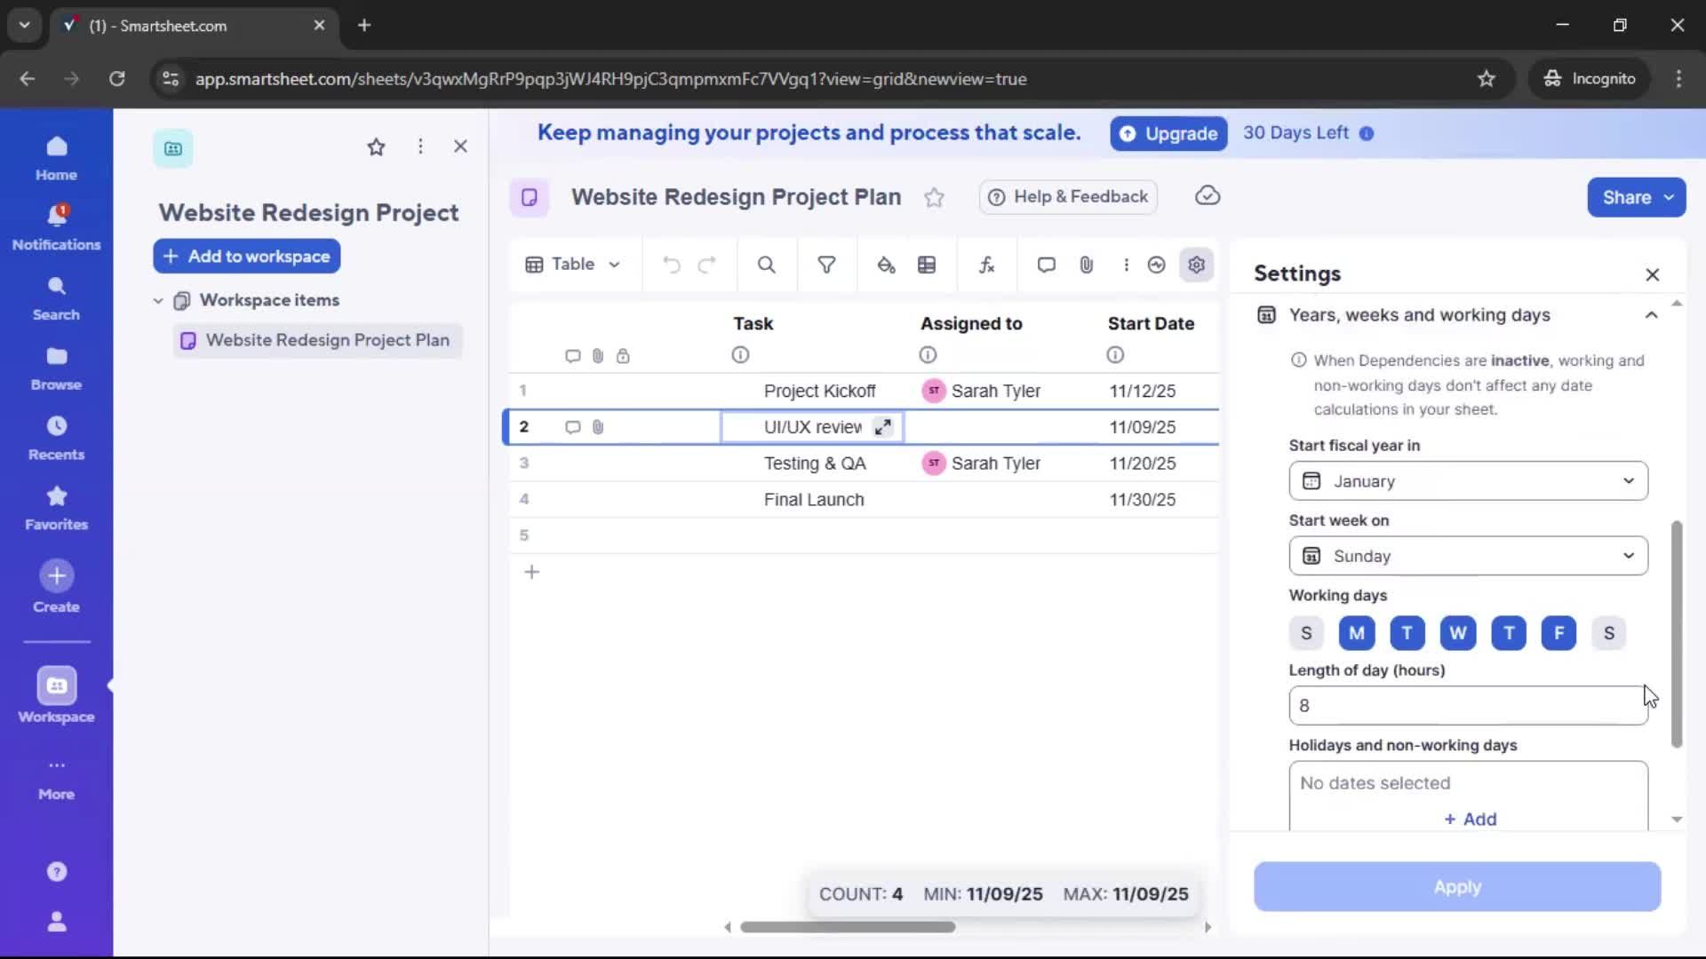Image resolution: width=1706 pixels, height=959 pixels.
Task: Open sheet settings gear
Action: coord(1196,265)
